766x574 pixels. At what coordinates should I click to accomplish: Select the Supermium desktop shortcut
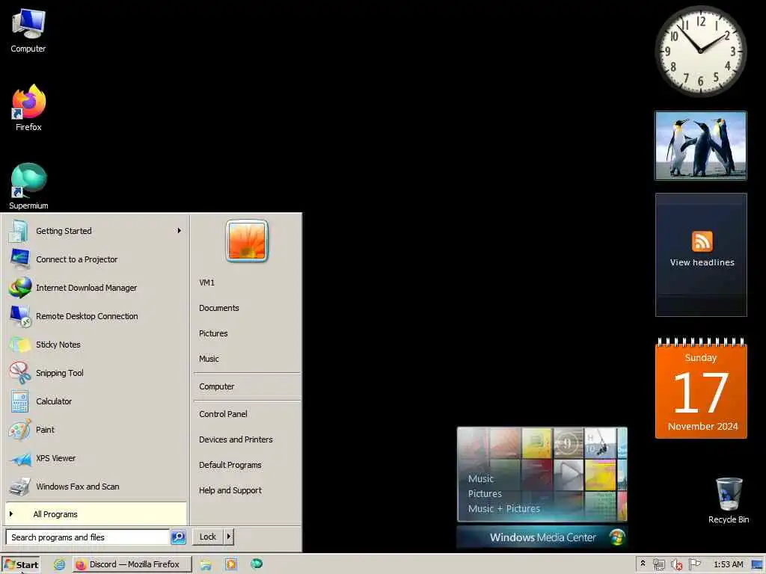coord(28,185)
